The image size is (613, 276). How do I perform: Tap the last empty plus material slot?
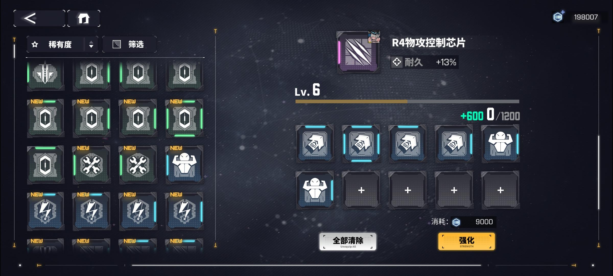501,190
